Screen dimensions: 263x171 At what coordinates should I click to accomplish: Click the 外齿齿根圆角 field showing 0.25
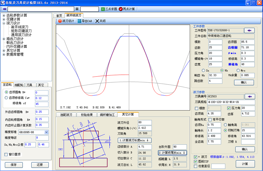point(42,112)
